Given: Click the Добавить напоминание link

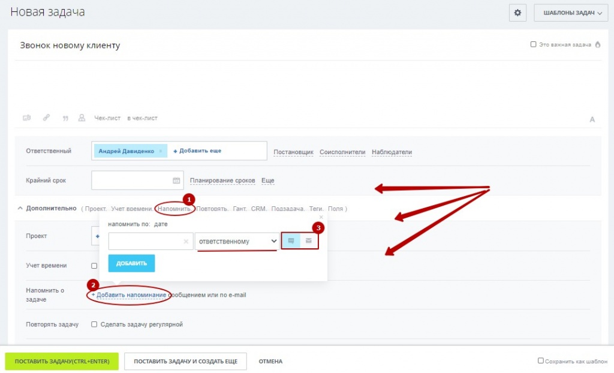Looking at the screenshot, I should 129,295.
